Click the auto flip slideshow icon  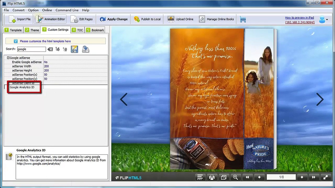224,178
